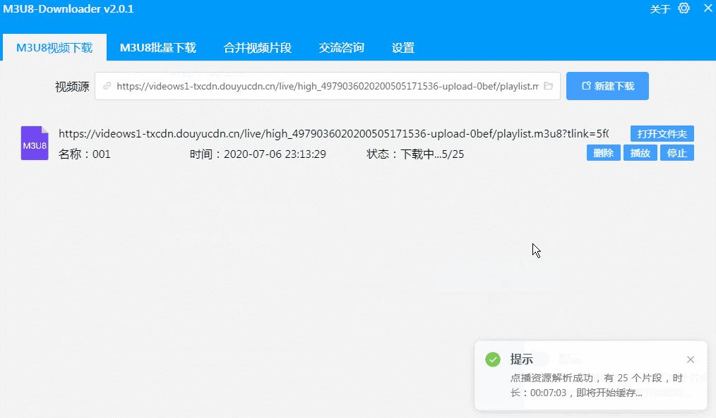This screenshot has width=716, height=418.
Task: Click the 视频源 label
Action: 72,86
